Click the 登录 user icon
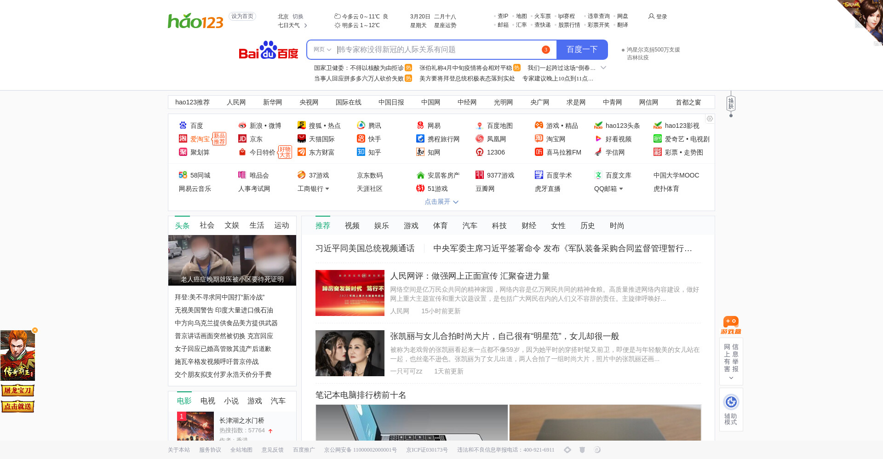This screenshot has width=883, height=459. pos(651,16)
